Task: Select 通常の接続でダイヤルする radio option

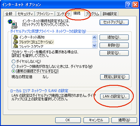Action: (13, 71)
